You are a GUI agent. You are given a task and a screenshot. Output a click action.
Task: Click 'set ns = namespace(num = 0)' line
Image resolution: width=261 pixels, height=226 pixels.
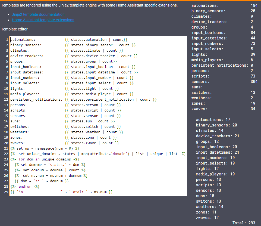45,148
